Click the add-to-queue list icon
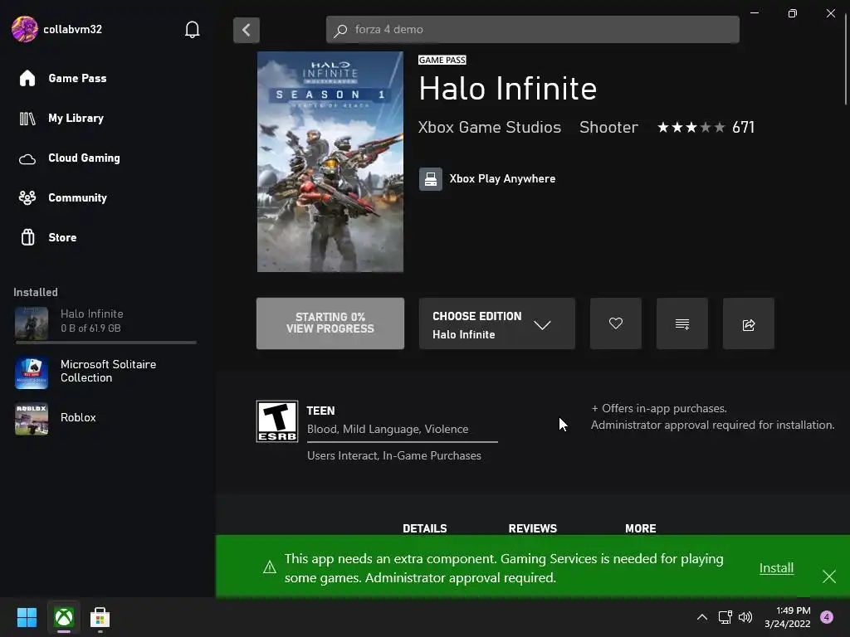This screenshot has width=850, height=637. pyautogui.click(x=682, y=323)
